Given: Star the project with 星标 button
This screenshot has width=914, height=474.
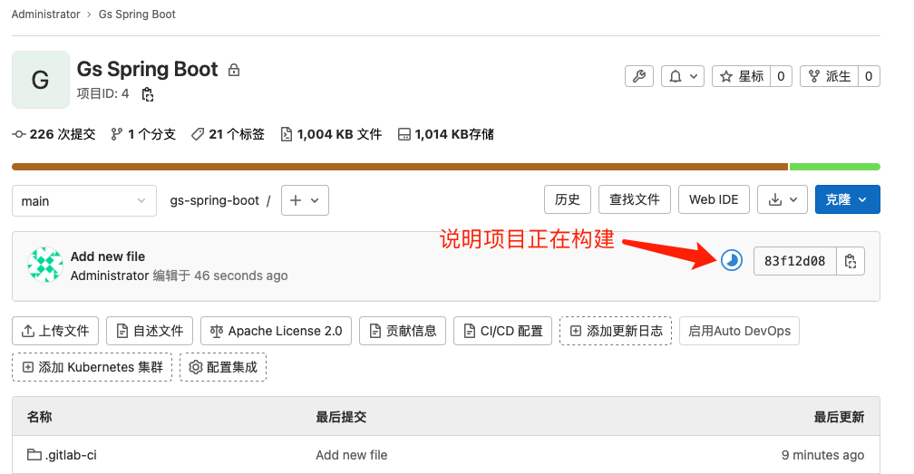Looking at the screenshot, I should (x=742, y=76).
